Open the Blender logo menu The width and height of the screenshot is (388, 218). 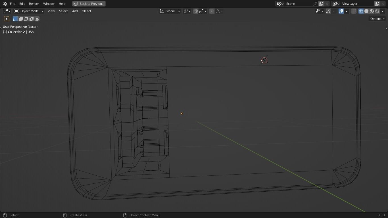click(x=5, y=4)
